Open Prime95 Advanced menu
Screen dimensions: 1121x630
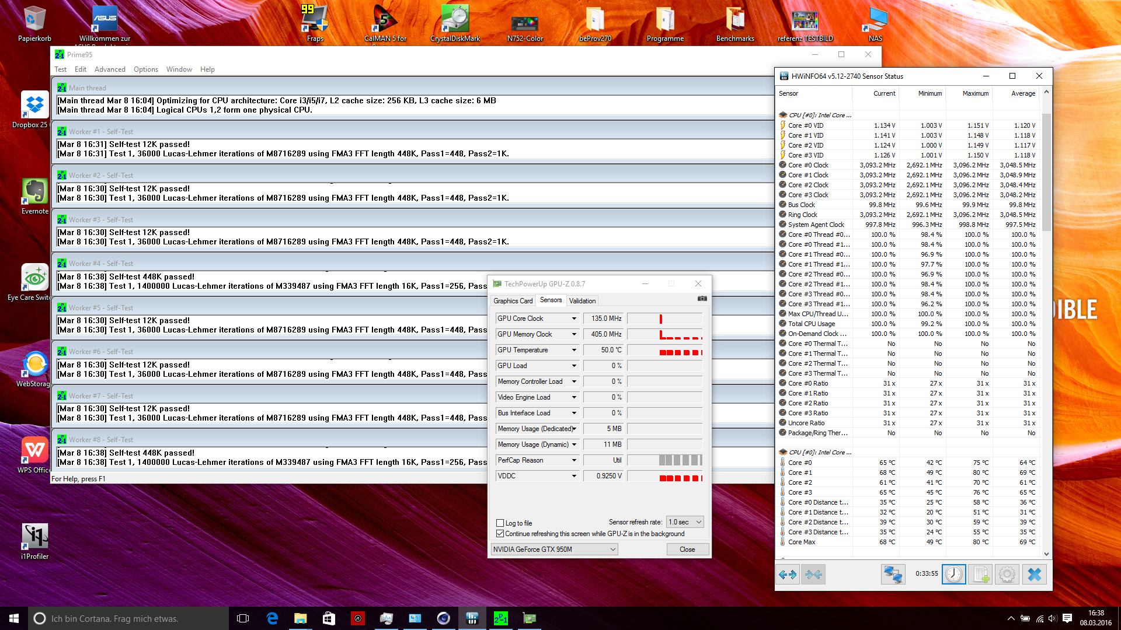tap(110, 69)
